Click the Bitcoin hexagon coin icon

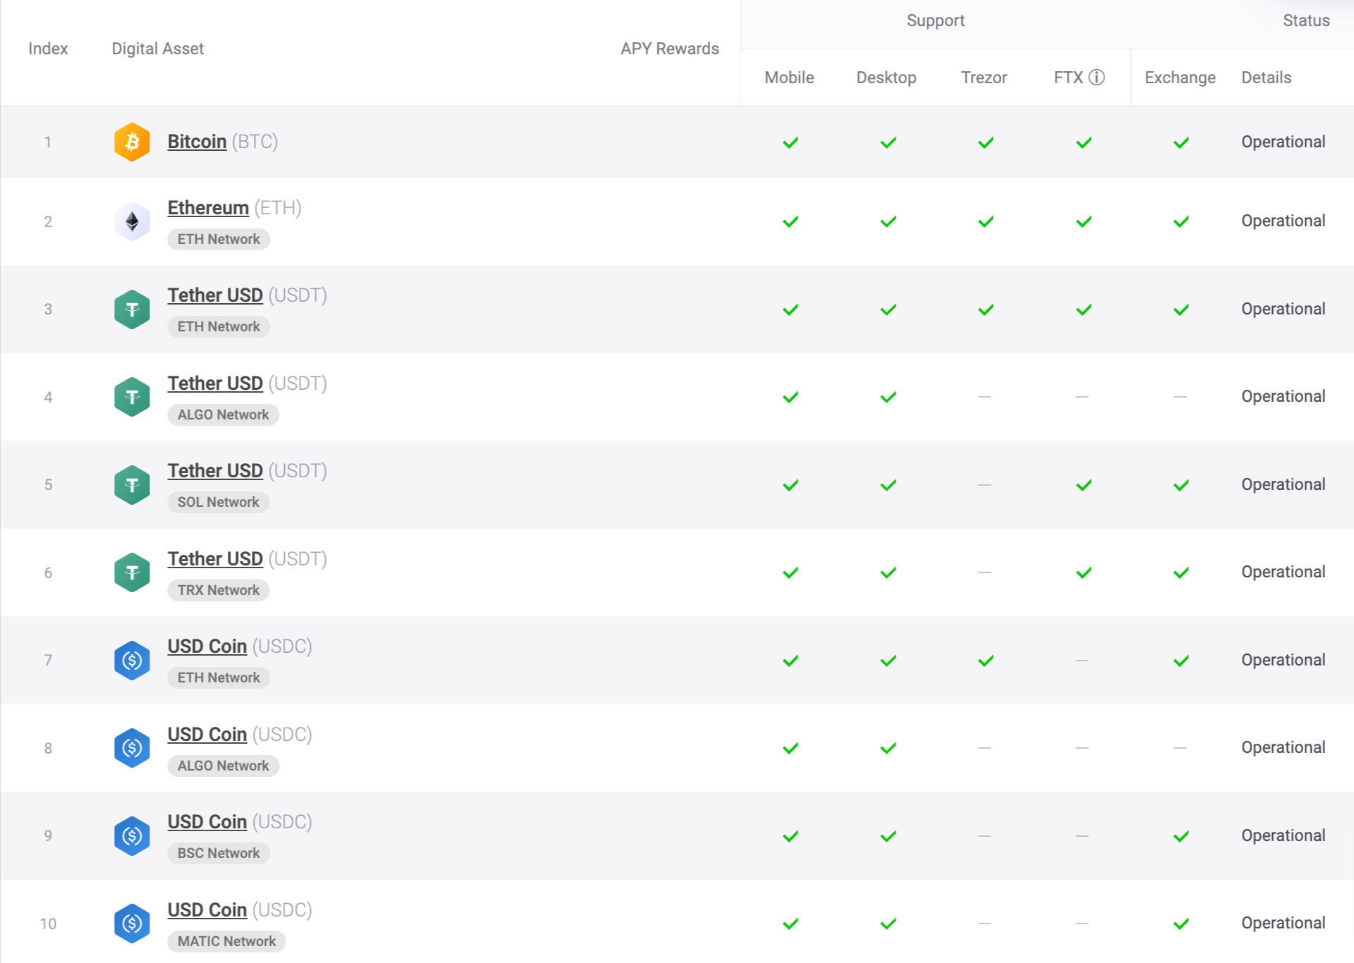[132, 142]
